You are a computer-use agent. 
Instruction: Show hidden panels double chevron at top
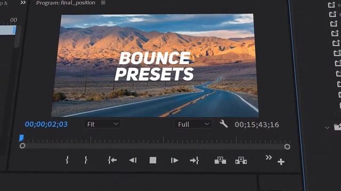click(x=23, y=2)
